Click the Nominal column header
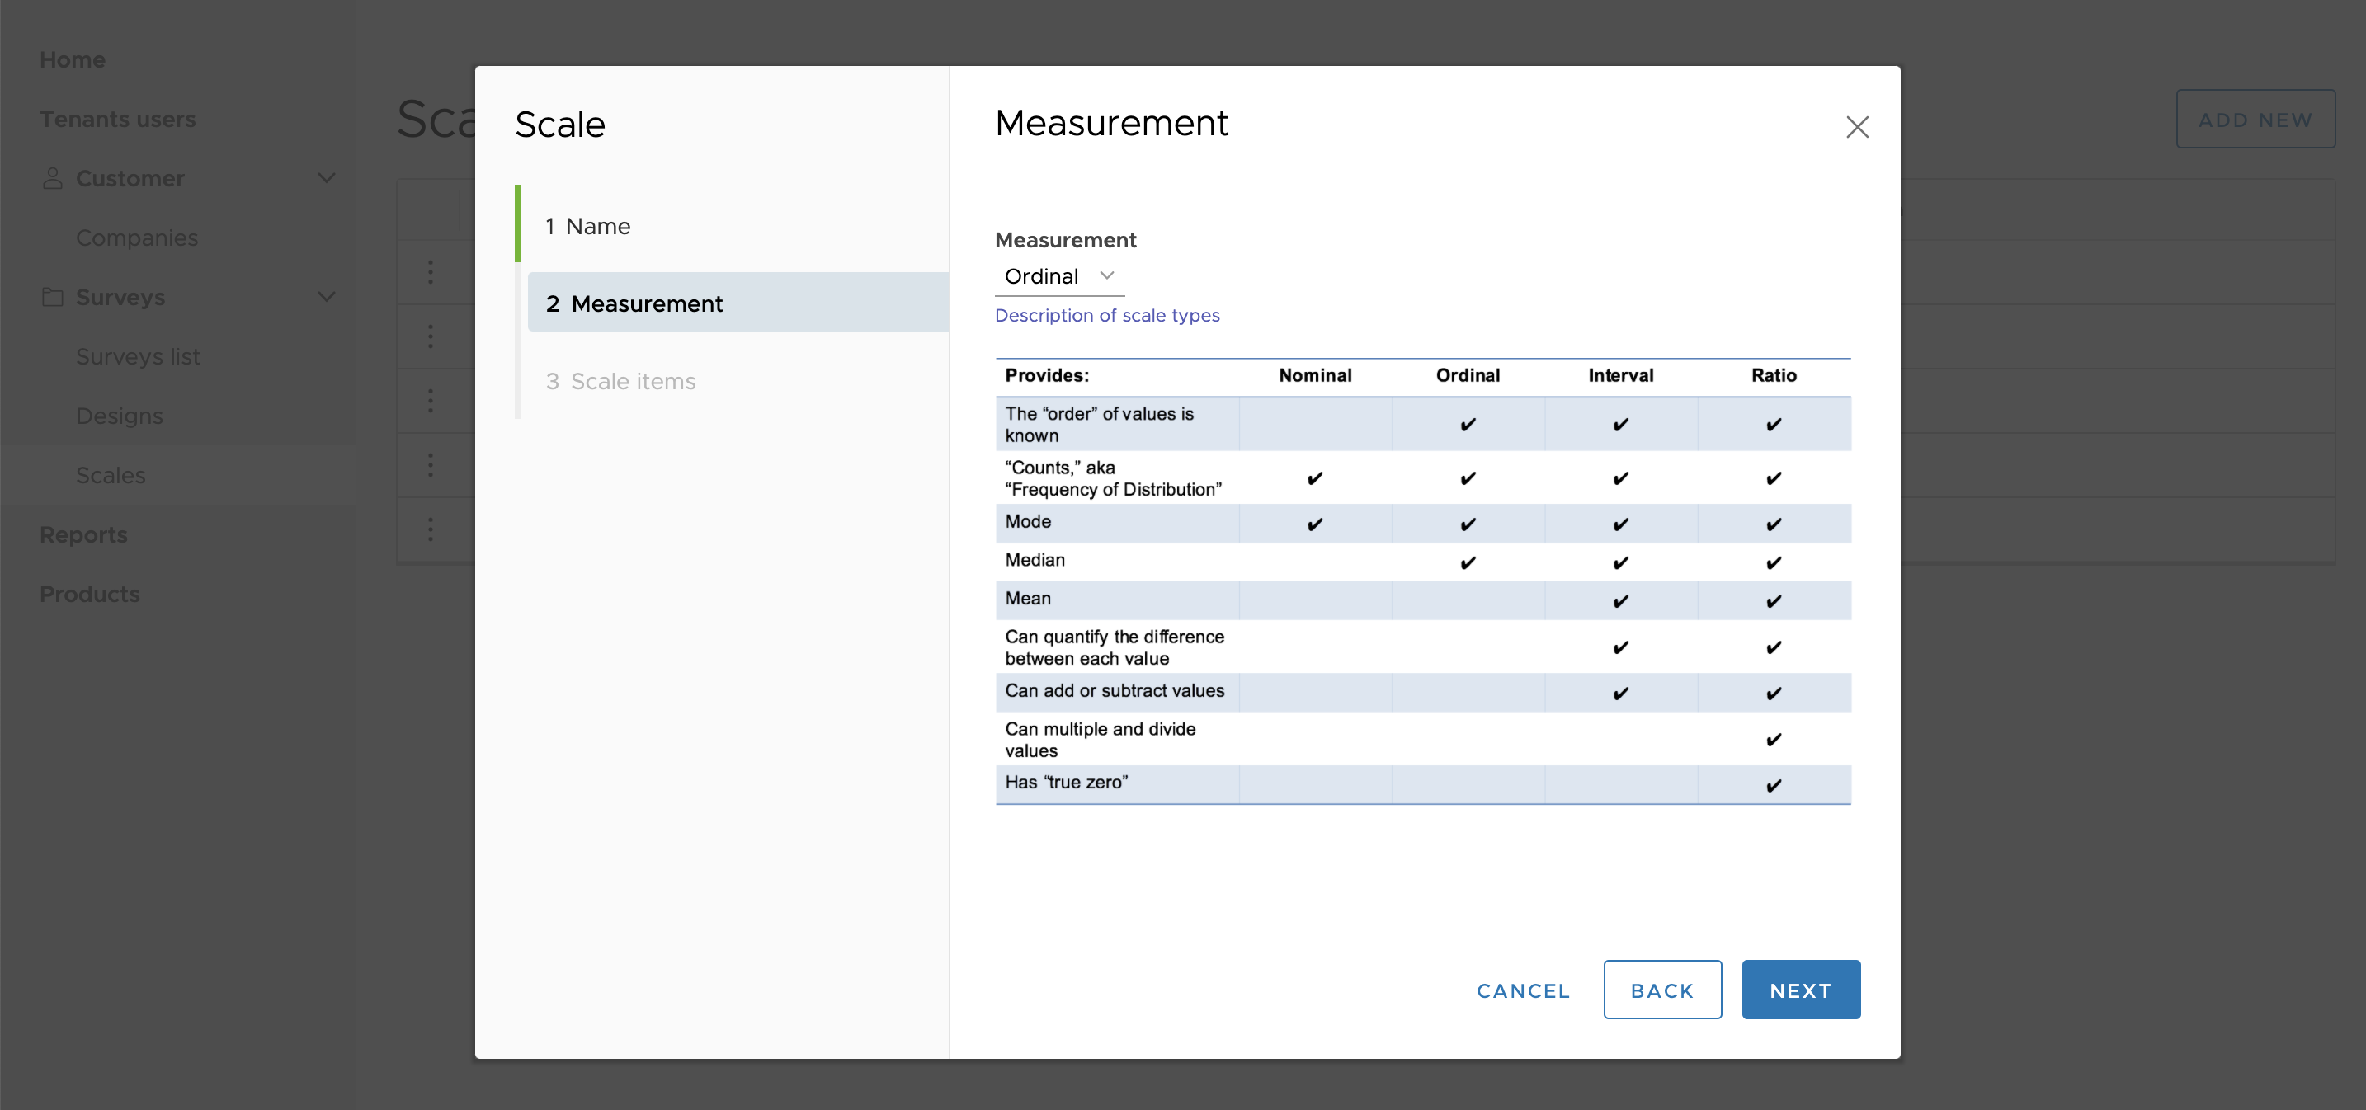 (1314, 375)
